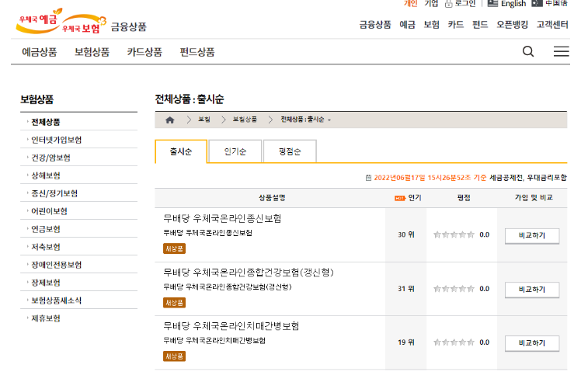Switch to the 평점순 tab

[x=290, y=151]
